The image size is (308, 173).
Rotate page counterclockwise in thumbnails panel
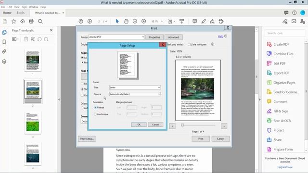point(39,39)
